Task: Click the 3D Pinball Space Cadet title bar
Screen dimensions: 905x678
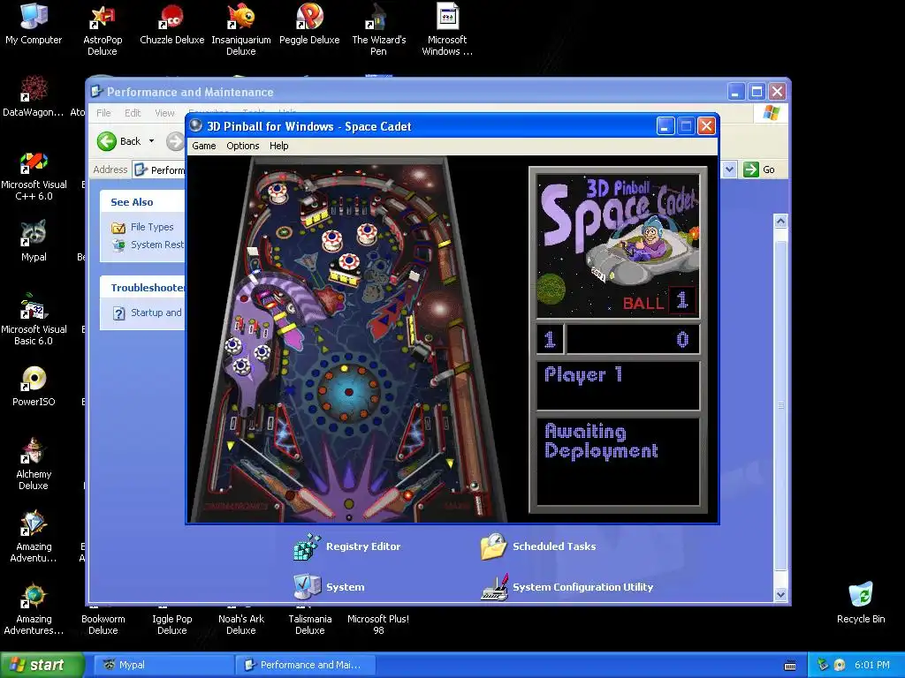Action: (x=422, y=126)
